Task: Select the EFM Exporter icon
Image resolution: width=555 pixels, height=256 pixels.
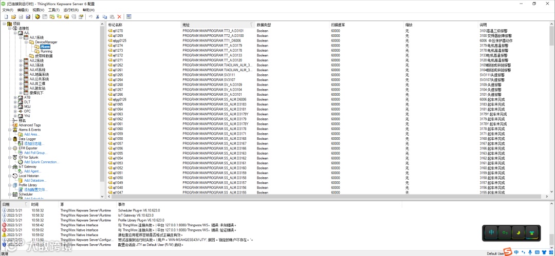Action: pos(15,148)
